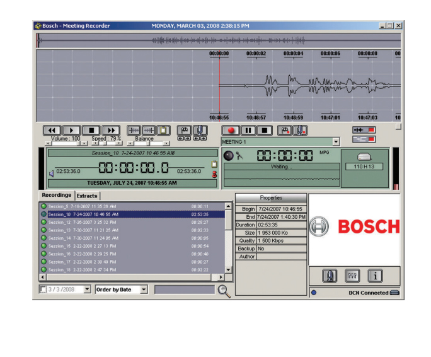This screenshot has height=357, width=431.
Task: Click the magnifying glass search icon
Action: 224,290
